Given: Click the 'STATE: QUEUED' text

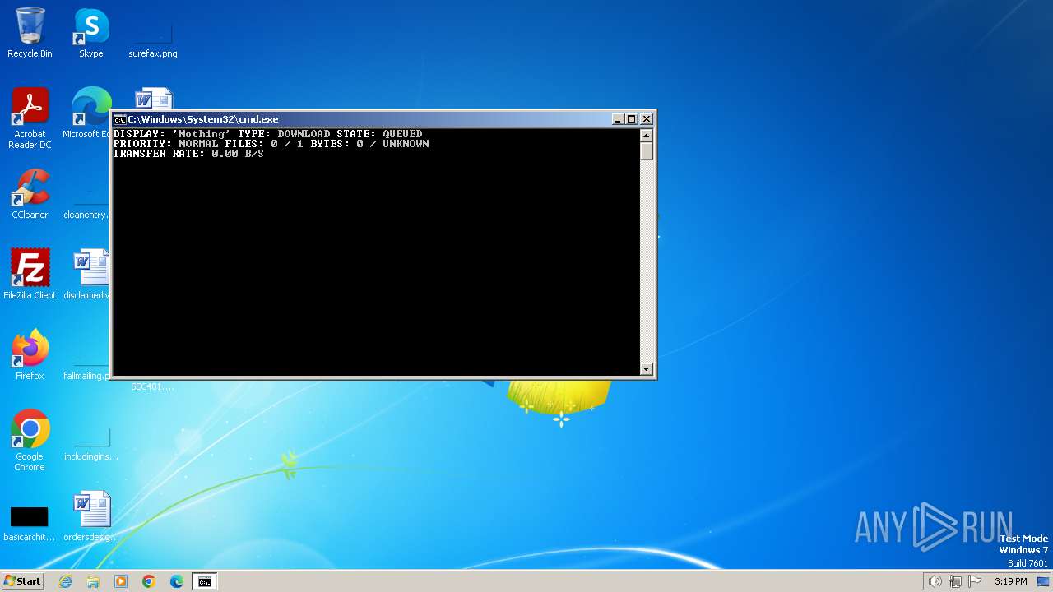Looking at the screenshot, I should tap(379, 134).
